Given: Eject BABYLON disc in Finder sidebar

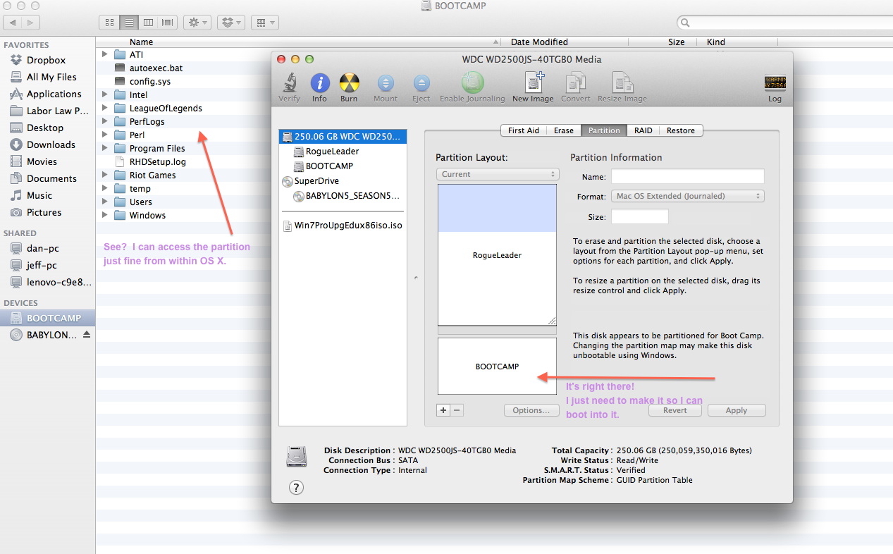Looking at the screenshot, I should point(87,335).
